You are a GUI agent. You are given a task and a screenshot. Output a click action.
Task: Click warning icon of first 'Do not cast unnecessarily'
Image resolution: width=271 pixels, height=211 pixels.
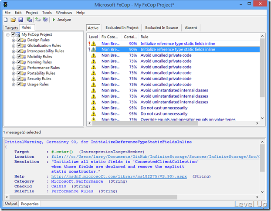(x=93, y=108)
